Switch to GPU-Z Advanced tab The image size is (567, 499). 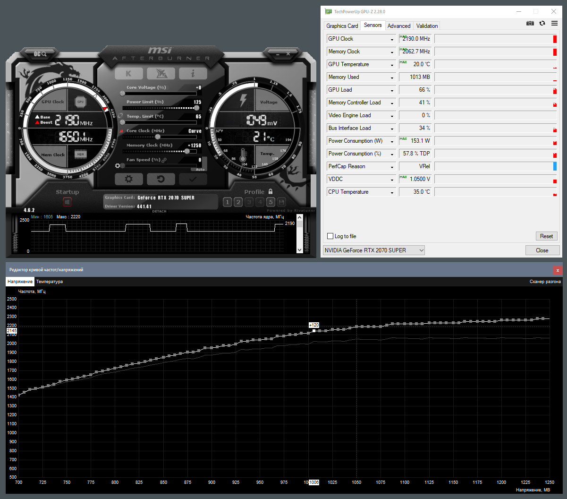pos(399,26)
